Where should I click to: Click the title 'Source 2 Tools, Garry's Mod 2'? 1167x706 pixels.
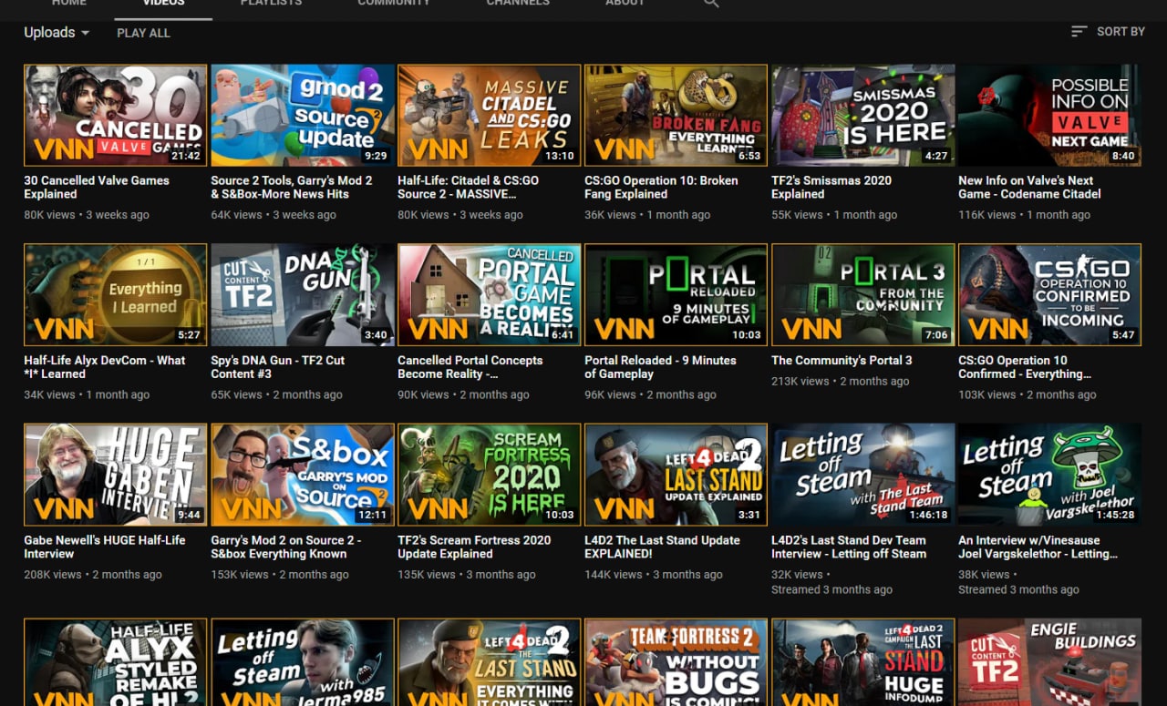pos(292,187)
